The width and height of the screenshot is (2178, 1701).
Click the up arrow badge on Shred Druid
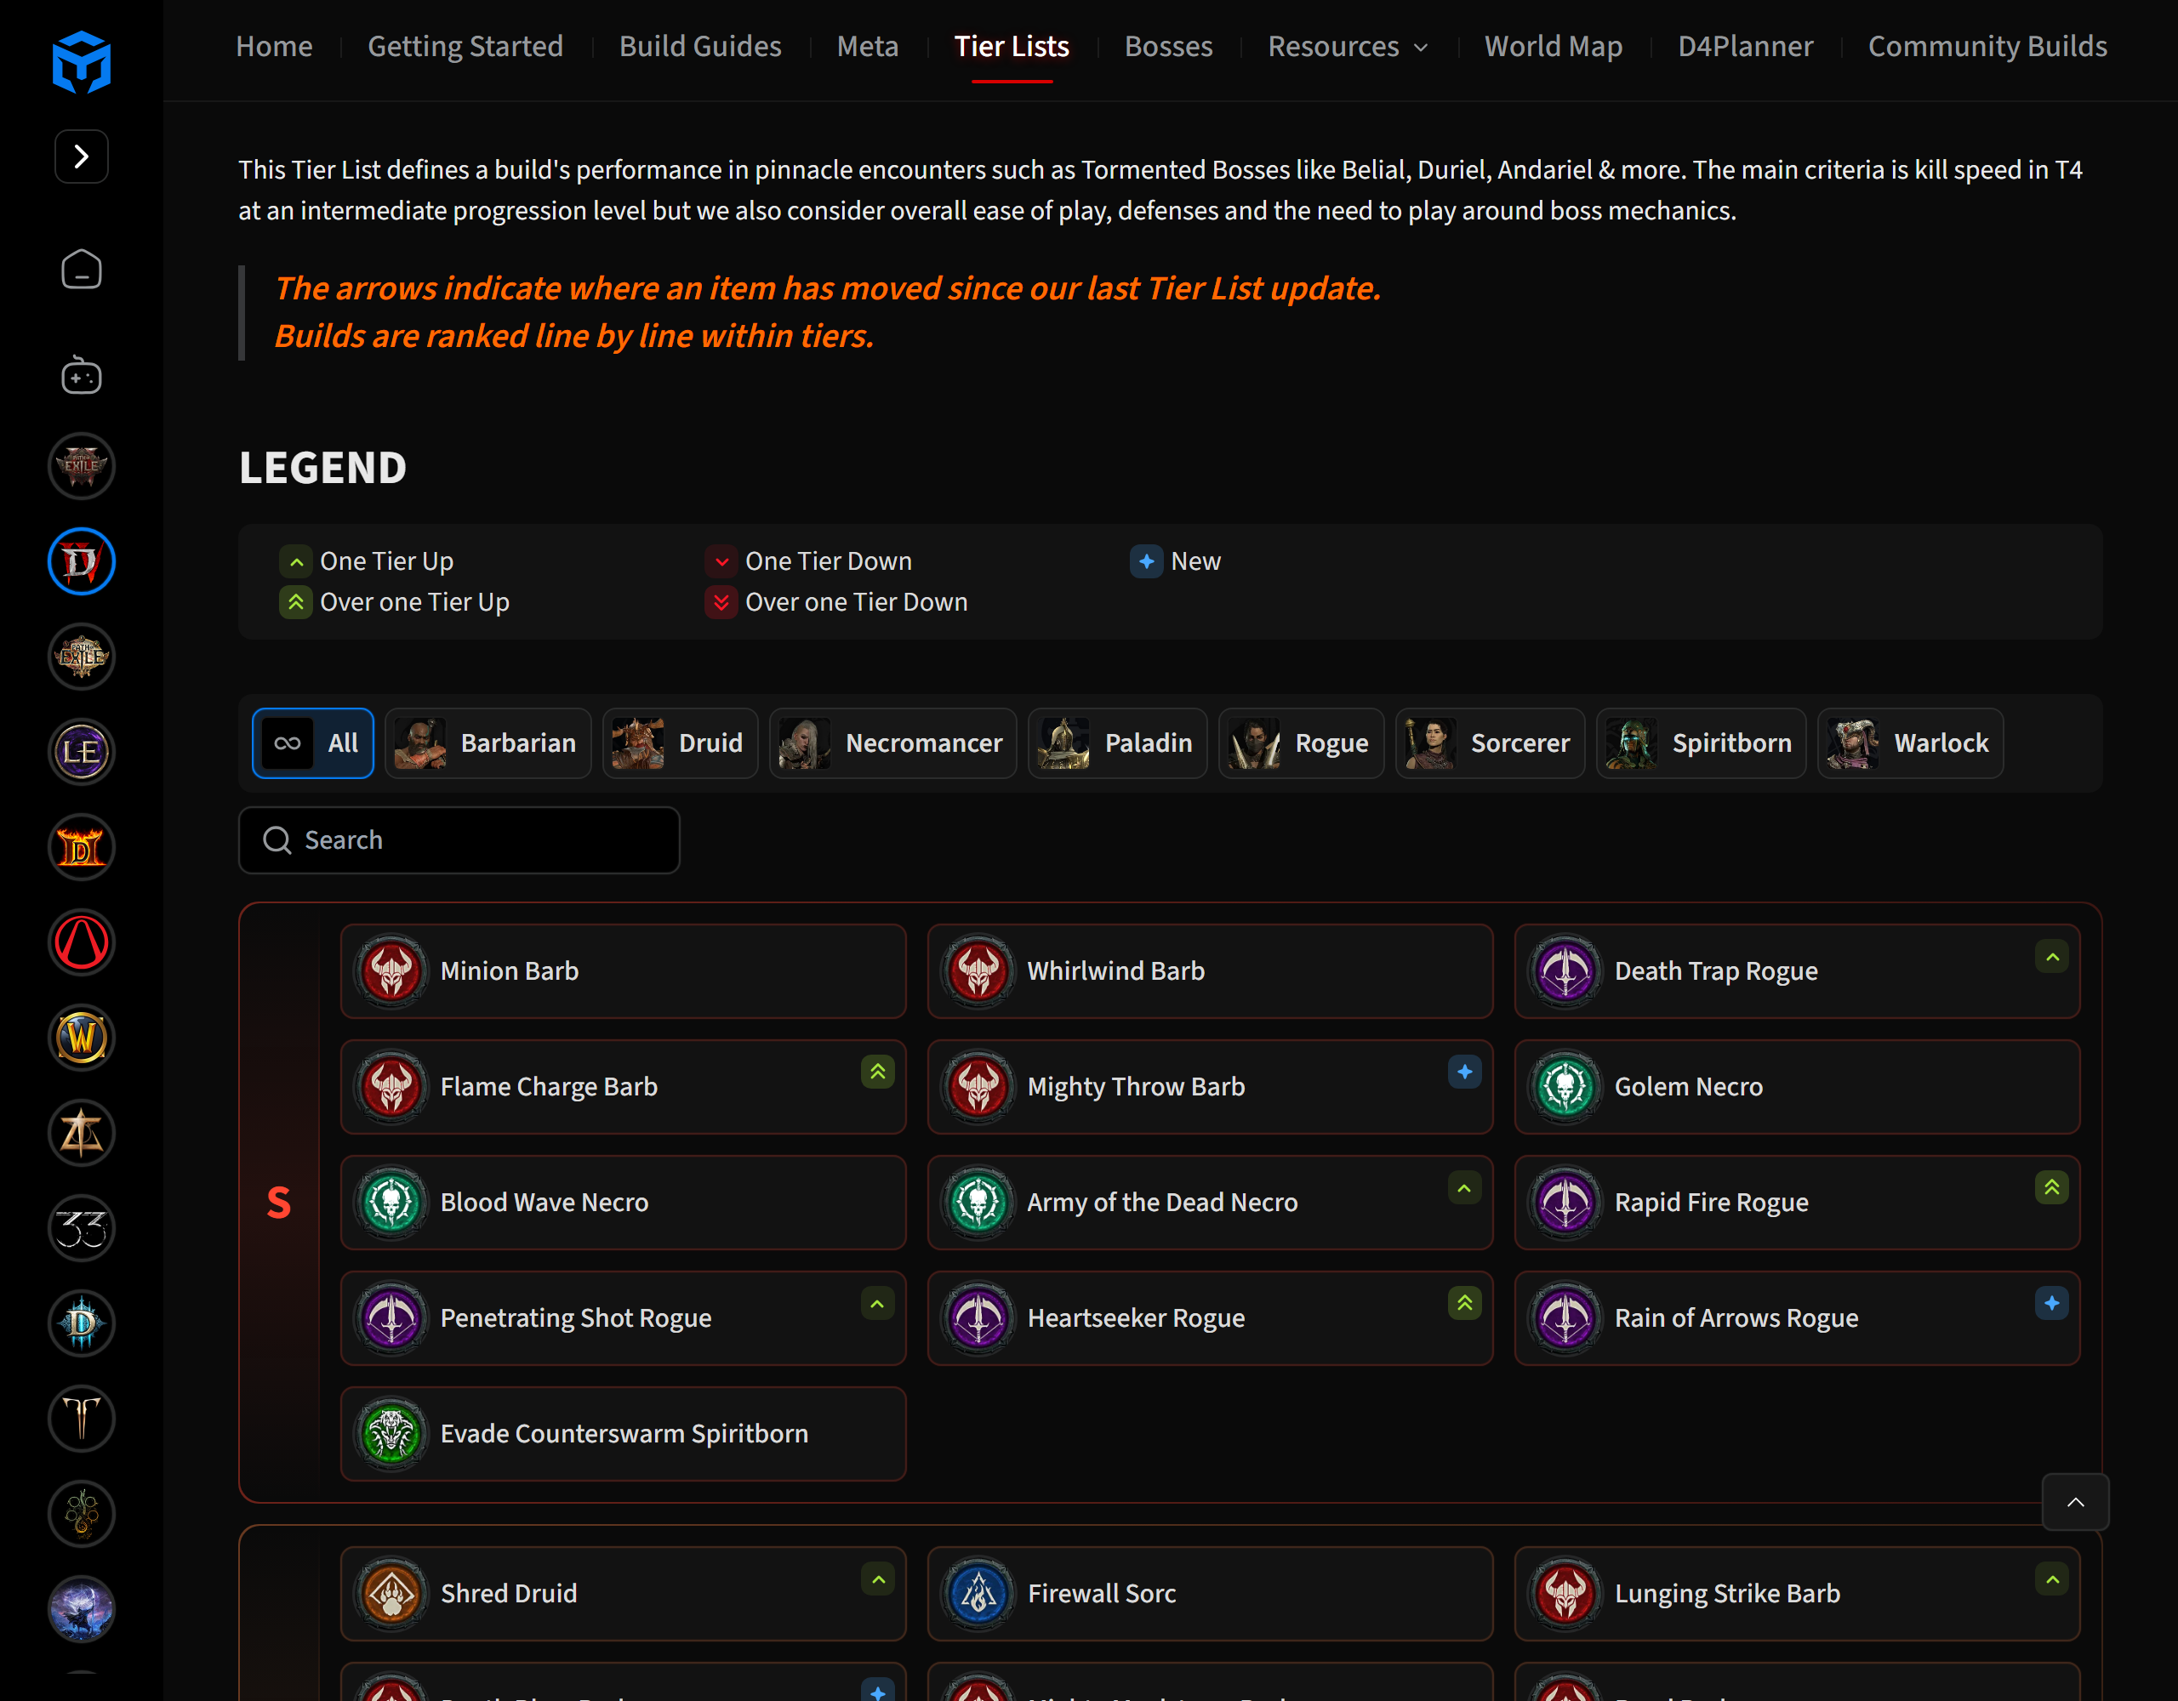click(x=878, y=1580)
